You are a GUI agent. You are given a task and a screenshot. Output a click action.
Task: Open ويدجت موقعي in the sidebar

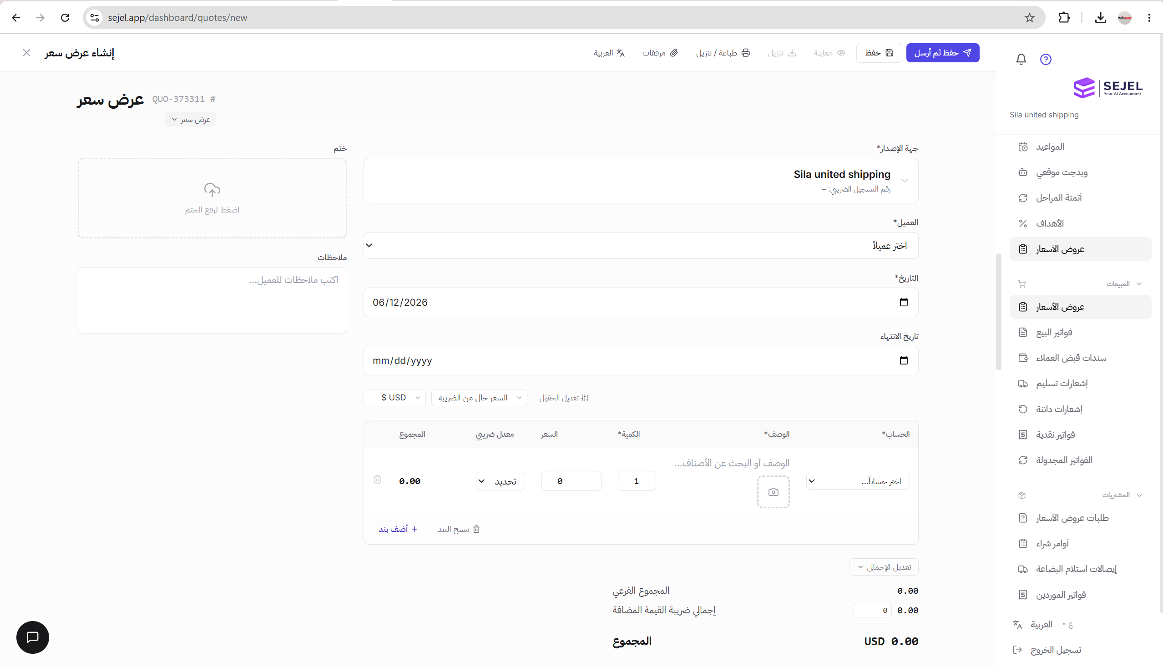(x=1080, y=172)
